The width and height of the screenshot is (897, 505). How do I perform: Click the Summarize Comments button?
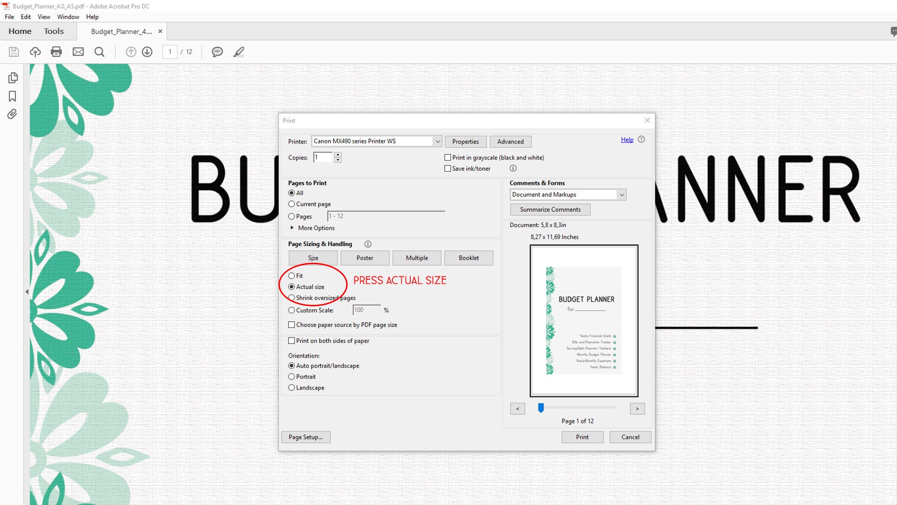coord(550,209)
